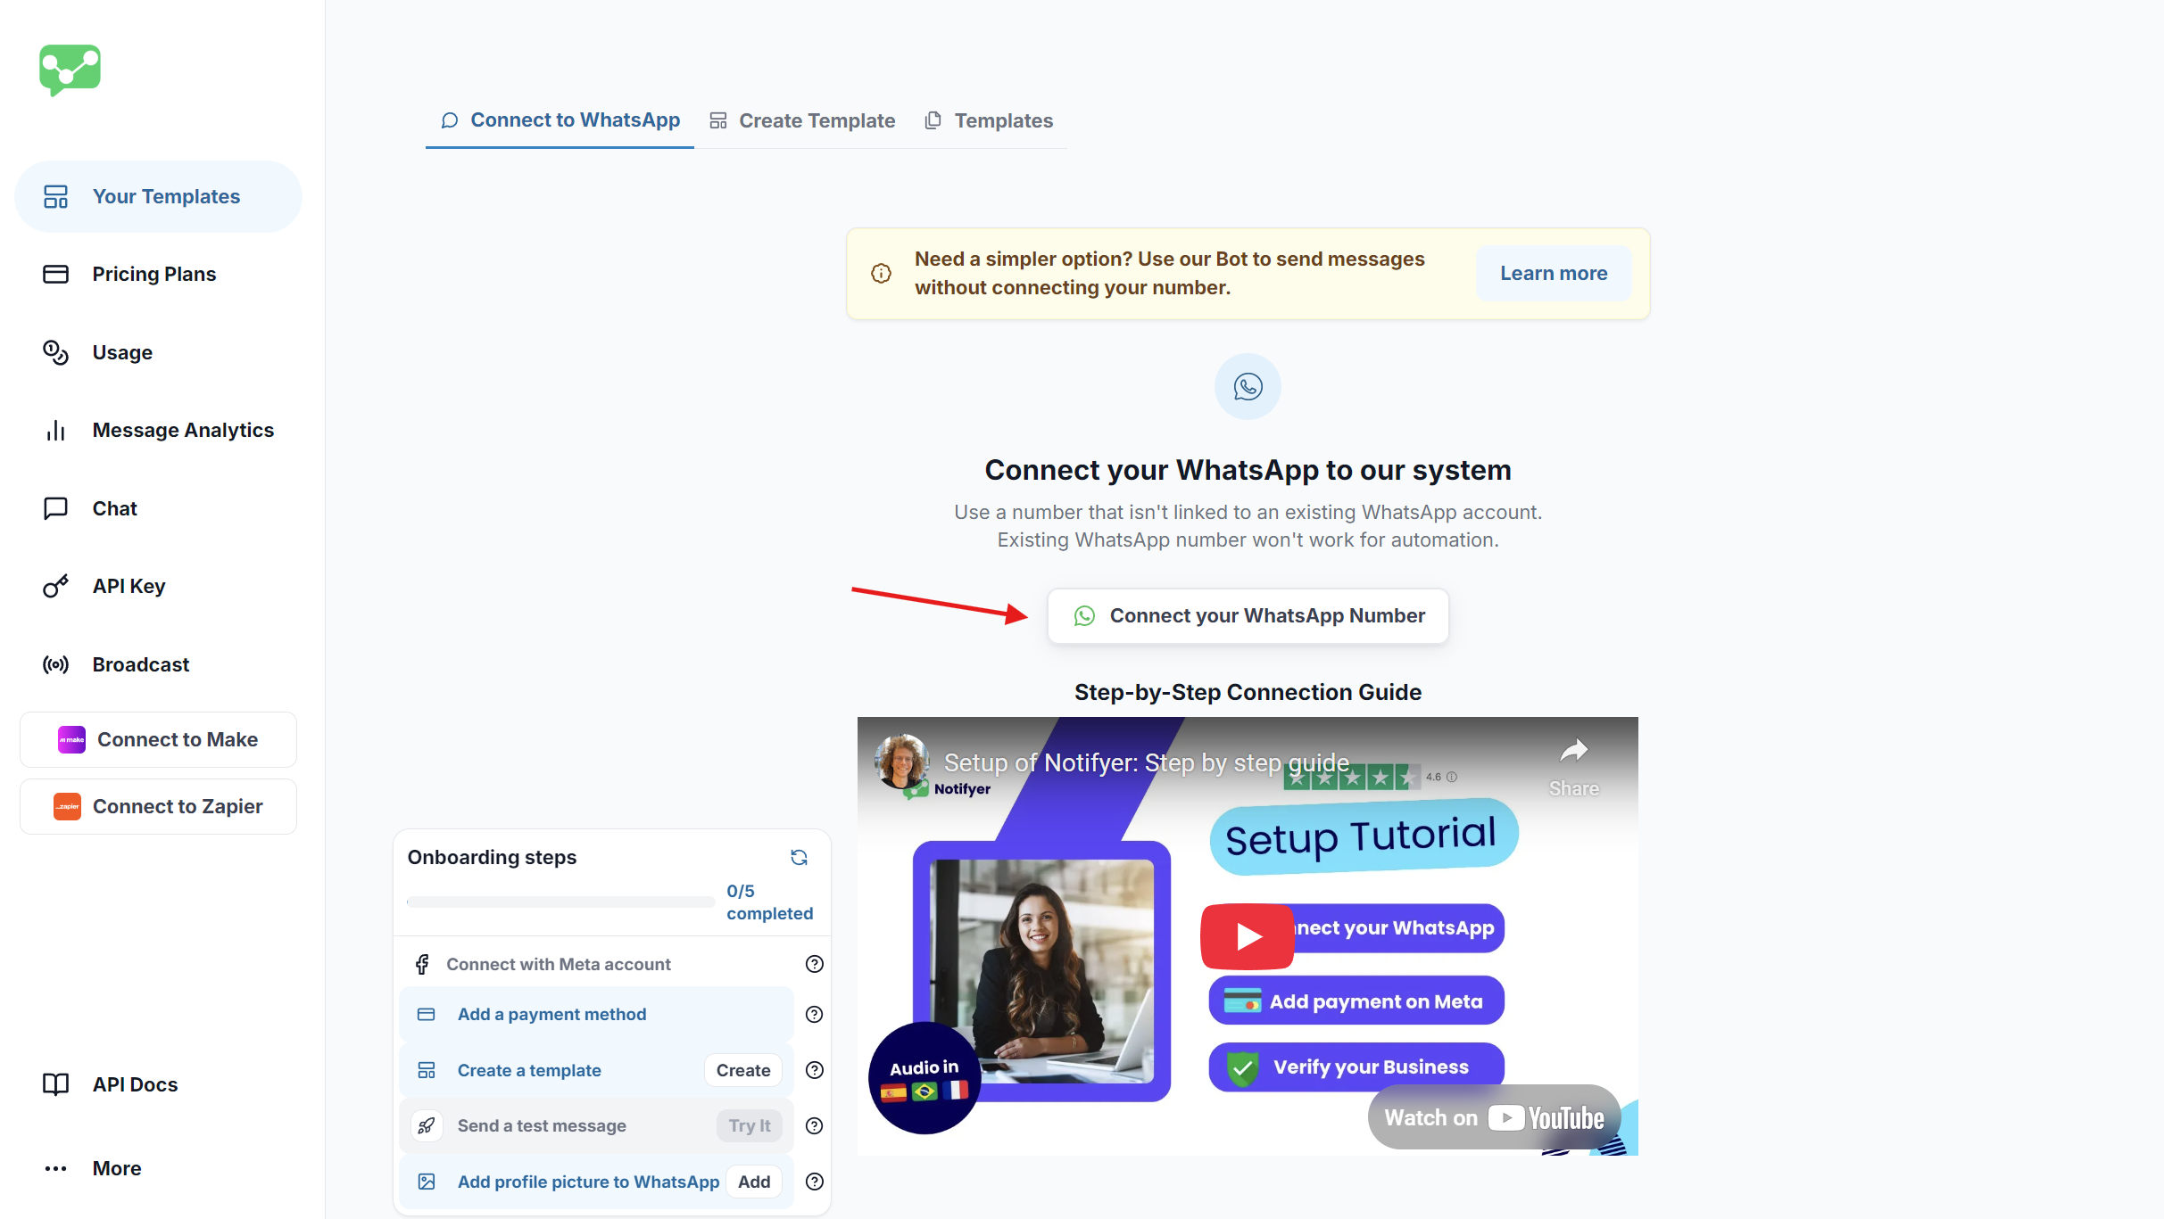Refresh the onboarding steps list
2164x1219 pixels.
pos(799,857)
